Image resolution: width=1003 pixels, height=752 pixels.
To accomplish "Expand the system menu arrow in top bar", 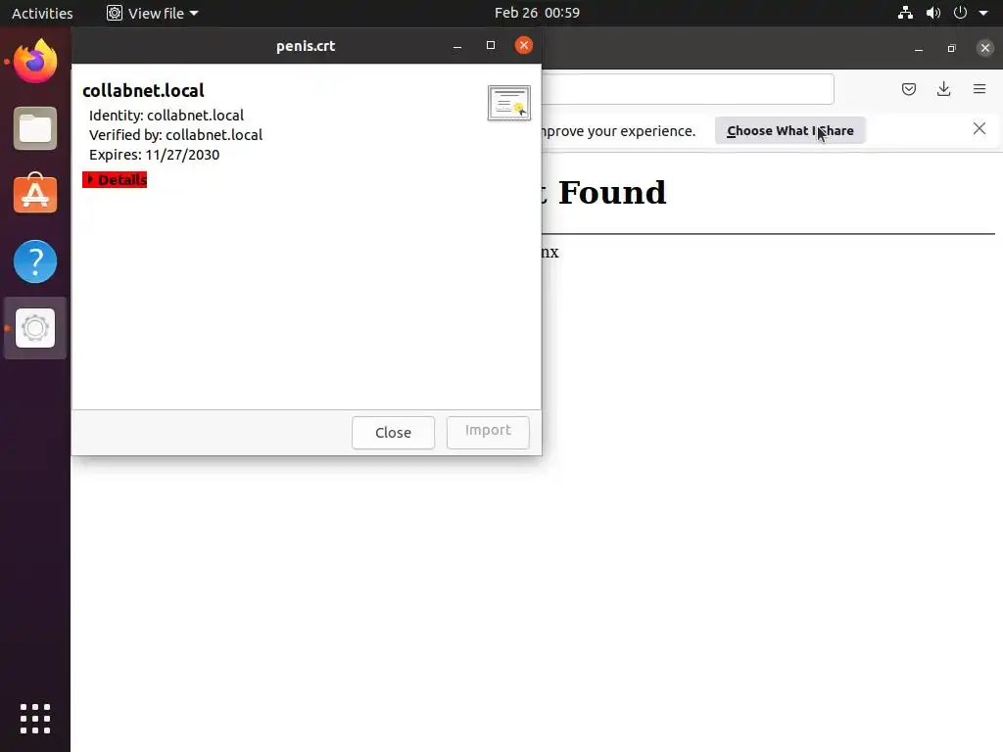I will tap(983, 13).
